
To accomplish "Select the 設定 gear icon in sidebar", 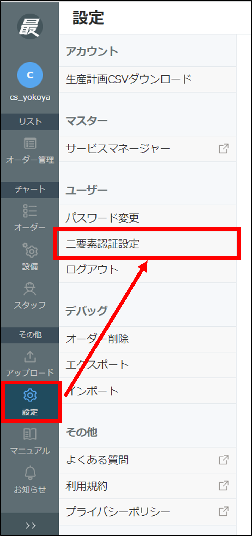I will click(x=30, y=395).
